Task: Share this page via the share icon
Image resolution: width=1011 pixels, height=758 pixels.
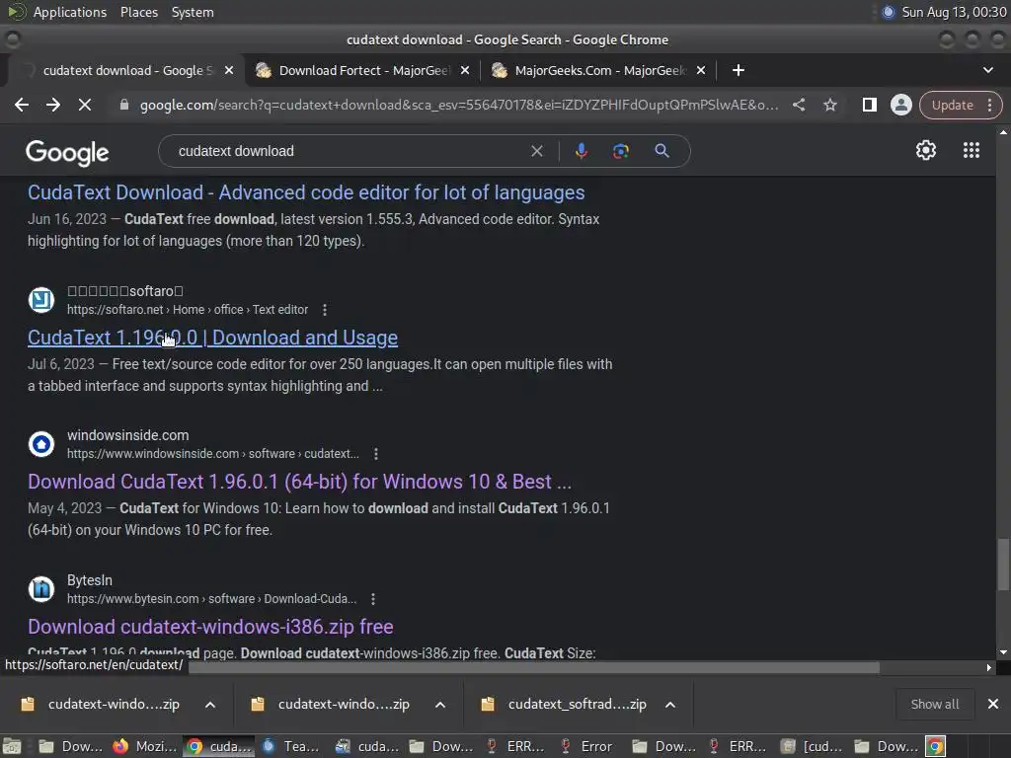Action: coord(798,105)
